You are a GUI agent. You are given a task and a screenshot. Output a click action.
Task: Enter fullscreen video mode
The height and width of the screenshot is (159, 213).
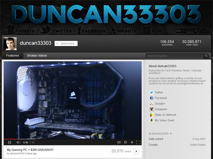click(x=138, y=142)
